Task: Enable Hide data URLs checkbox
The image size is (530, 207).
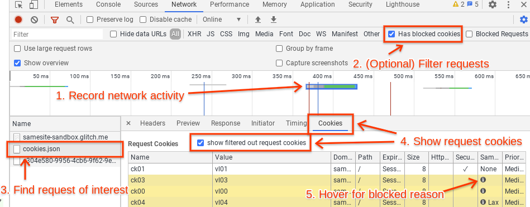Action: [x=113, y=34]
